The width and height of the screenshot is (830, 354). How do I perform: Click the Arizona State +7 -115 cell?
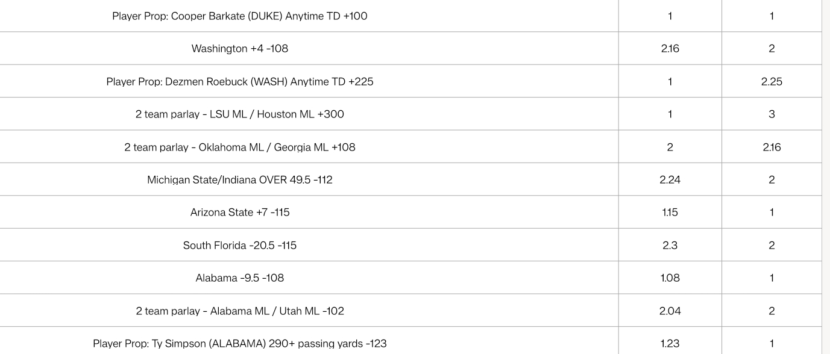pyautogui.click(x=239, y=212)
